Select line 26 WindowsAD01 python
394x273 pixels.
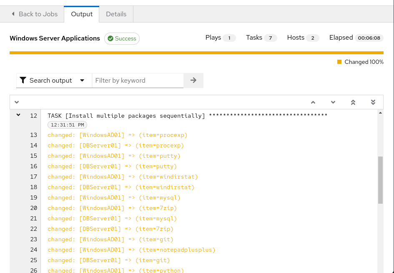click(116, 270)
